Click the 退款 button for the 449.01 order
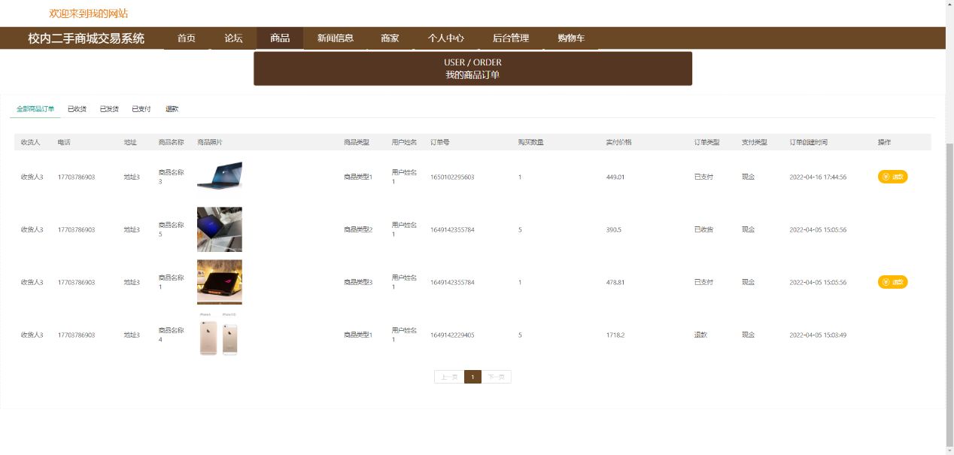Screen dimensions: 954x455 pyautogui.click(x=892, y=177)
